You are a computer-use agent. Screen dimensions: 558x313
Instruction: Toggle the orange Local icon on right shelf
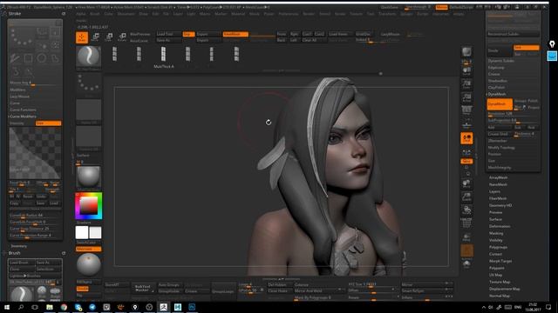click(x=466, y=138)
